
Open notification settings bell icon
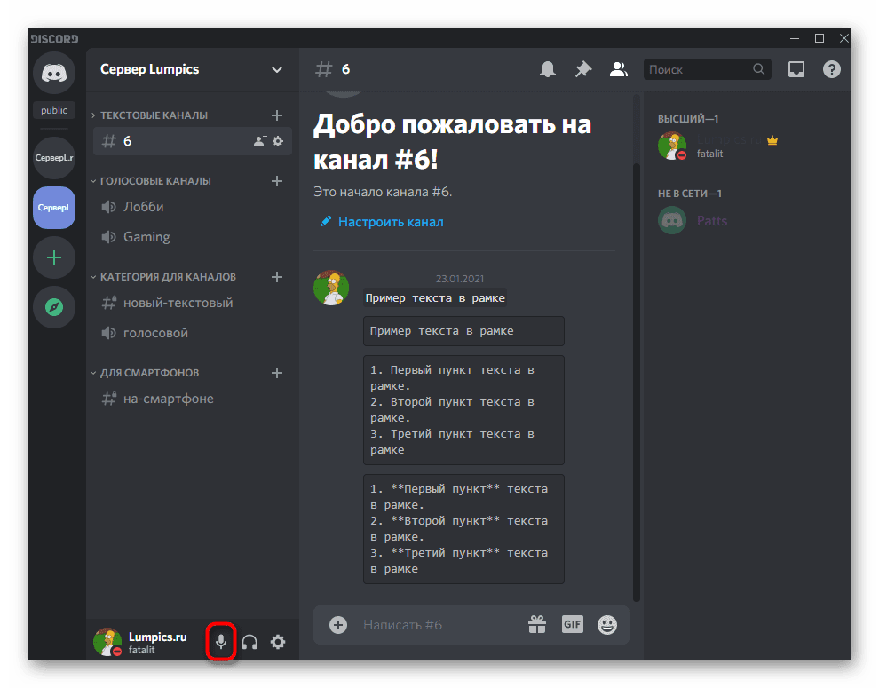click(548, 69)
